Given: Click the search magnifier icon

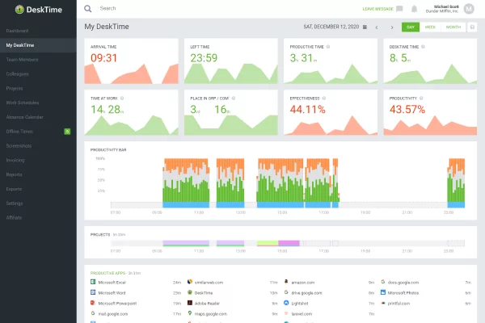Looking at the screenshot, I should (88, 9).
